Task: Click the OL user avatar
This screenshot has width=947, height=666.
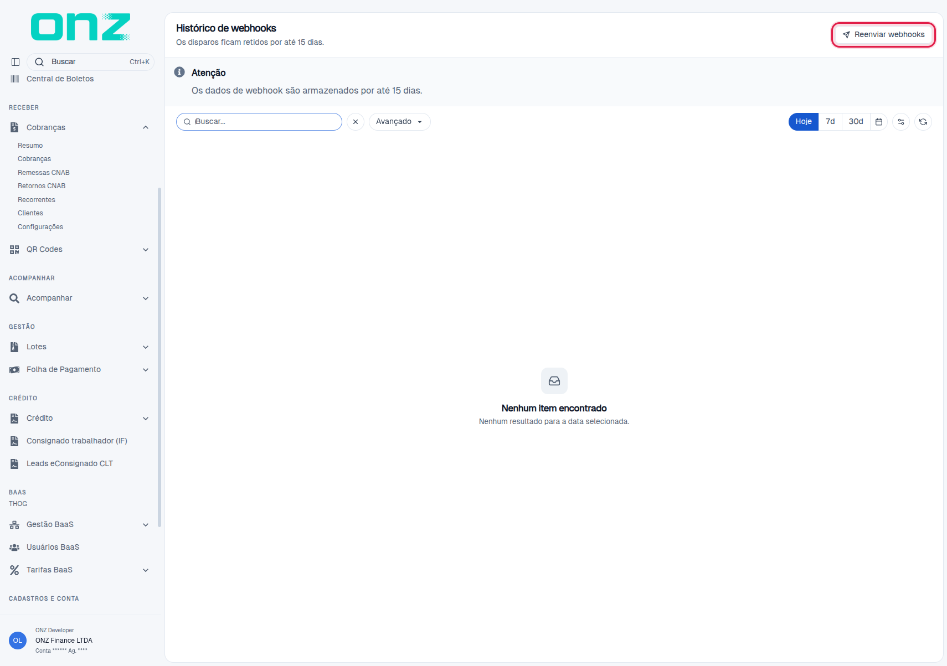Action: point(18,641)
